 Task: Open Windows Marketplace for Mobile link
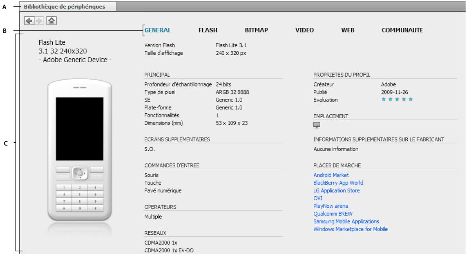tap(350, 229)
